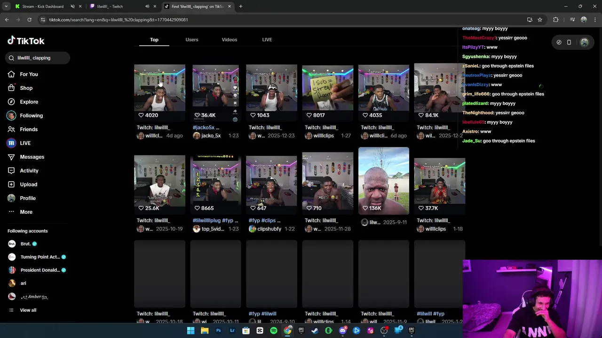Switch to Users search tab
Viewport: 602px width, 338px height.
192,39
